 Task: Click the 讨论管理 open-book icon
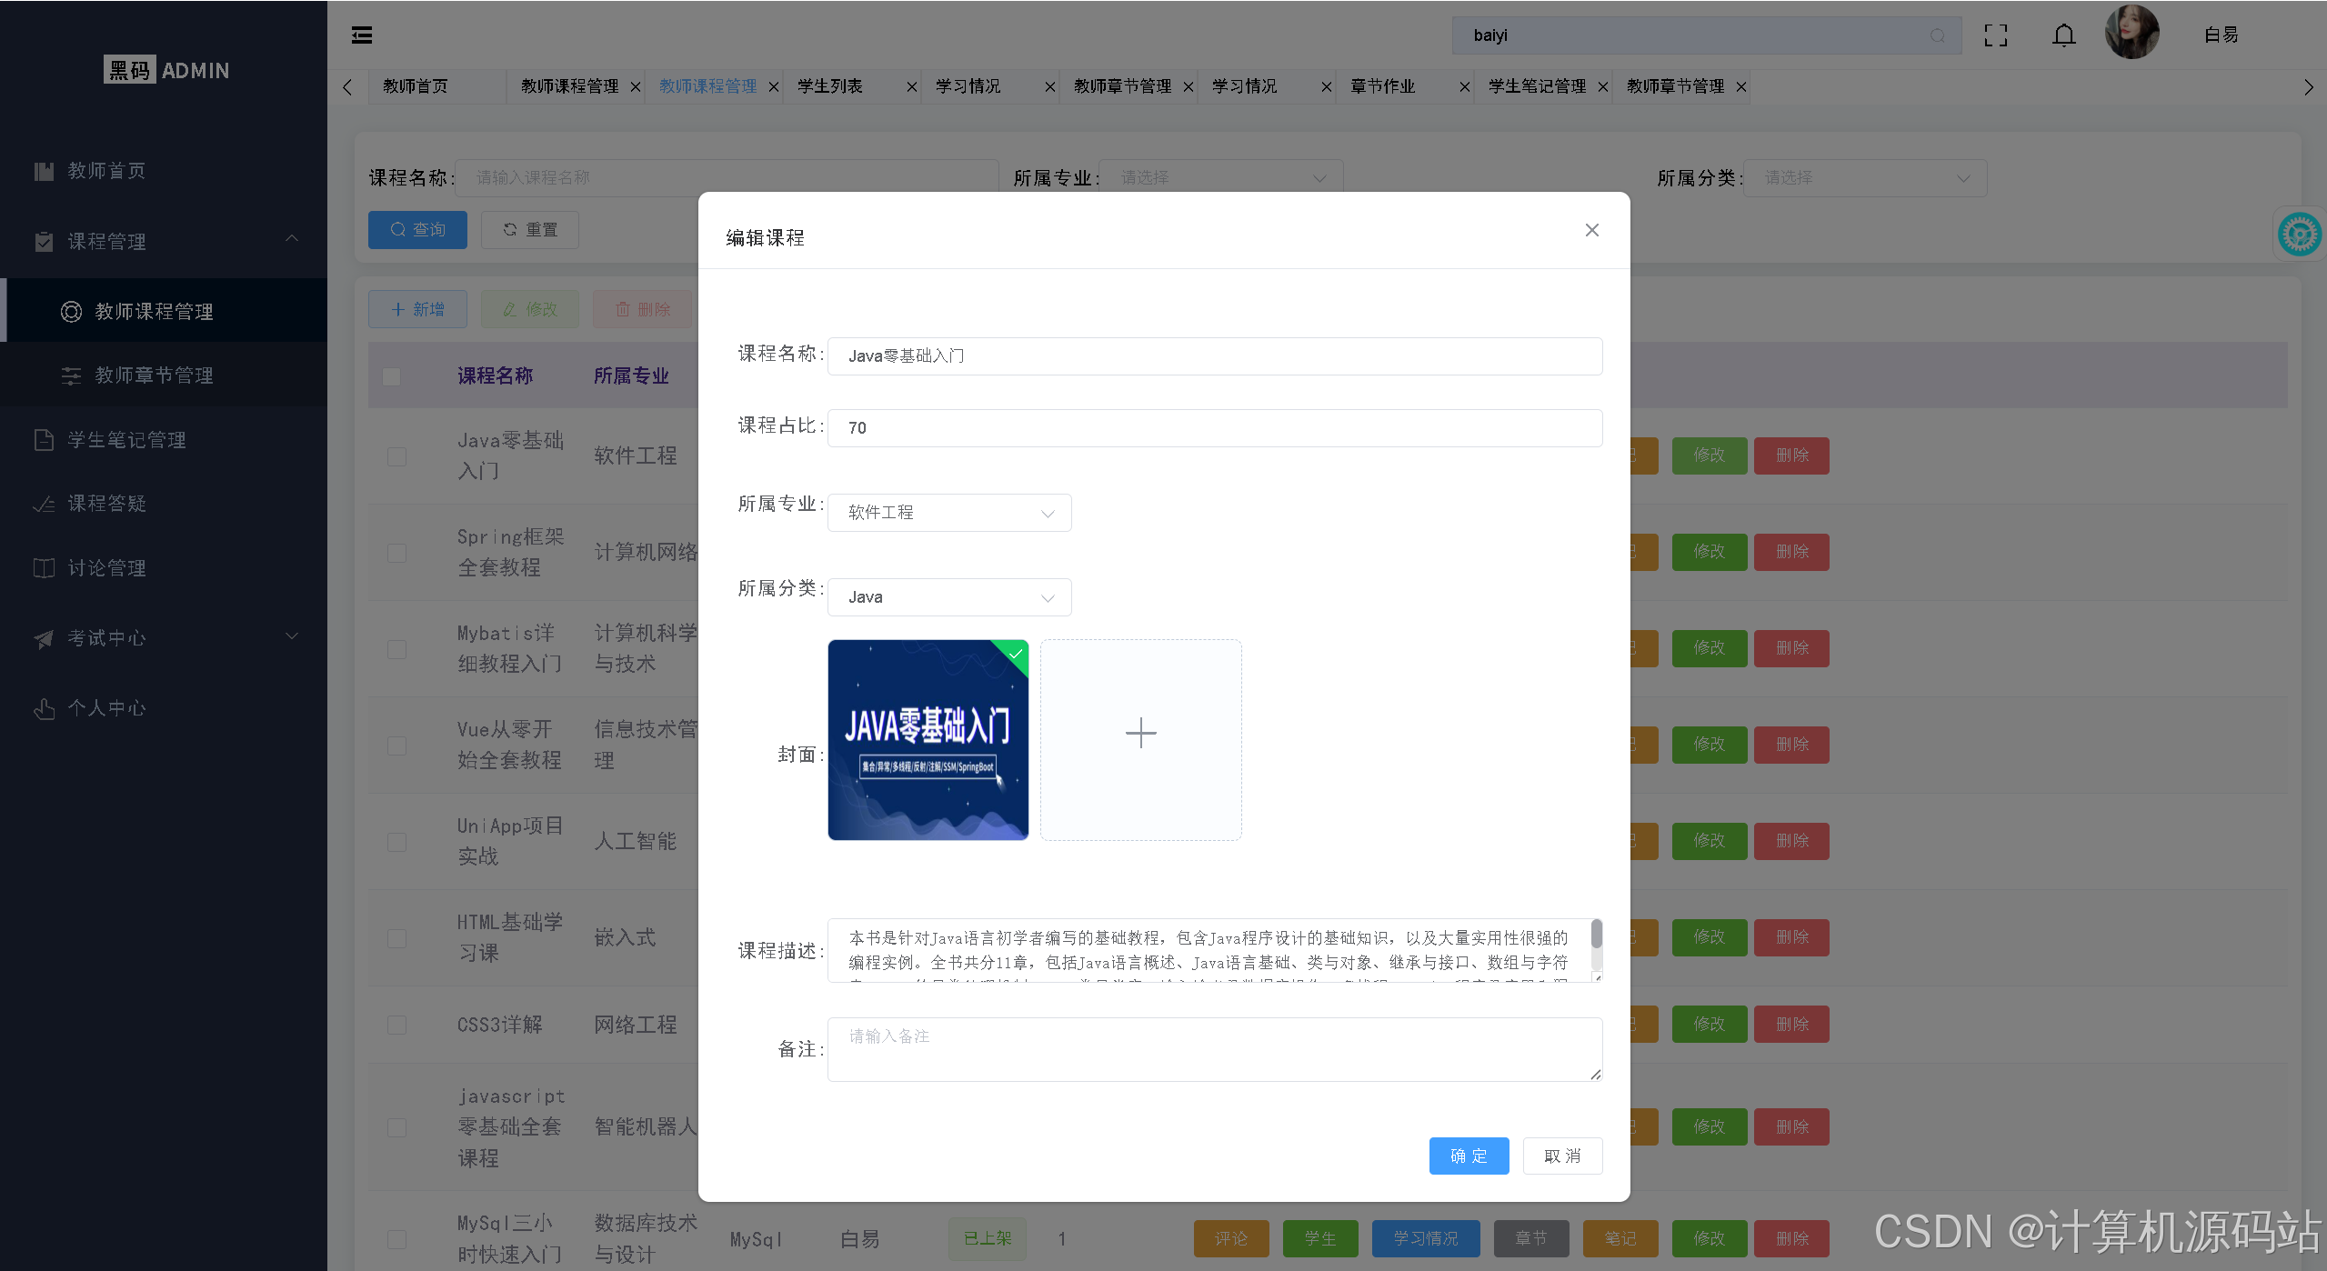[45, 567]
